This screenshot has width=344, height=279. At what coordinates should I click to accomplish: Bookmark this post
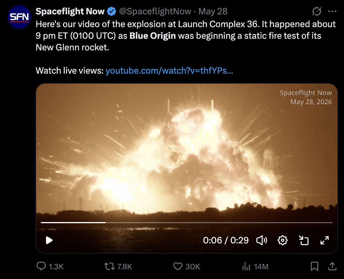click(x=314, y=266)
